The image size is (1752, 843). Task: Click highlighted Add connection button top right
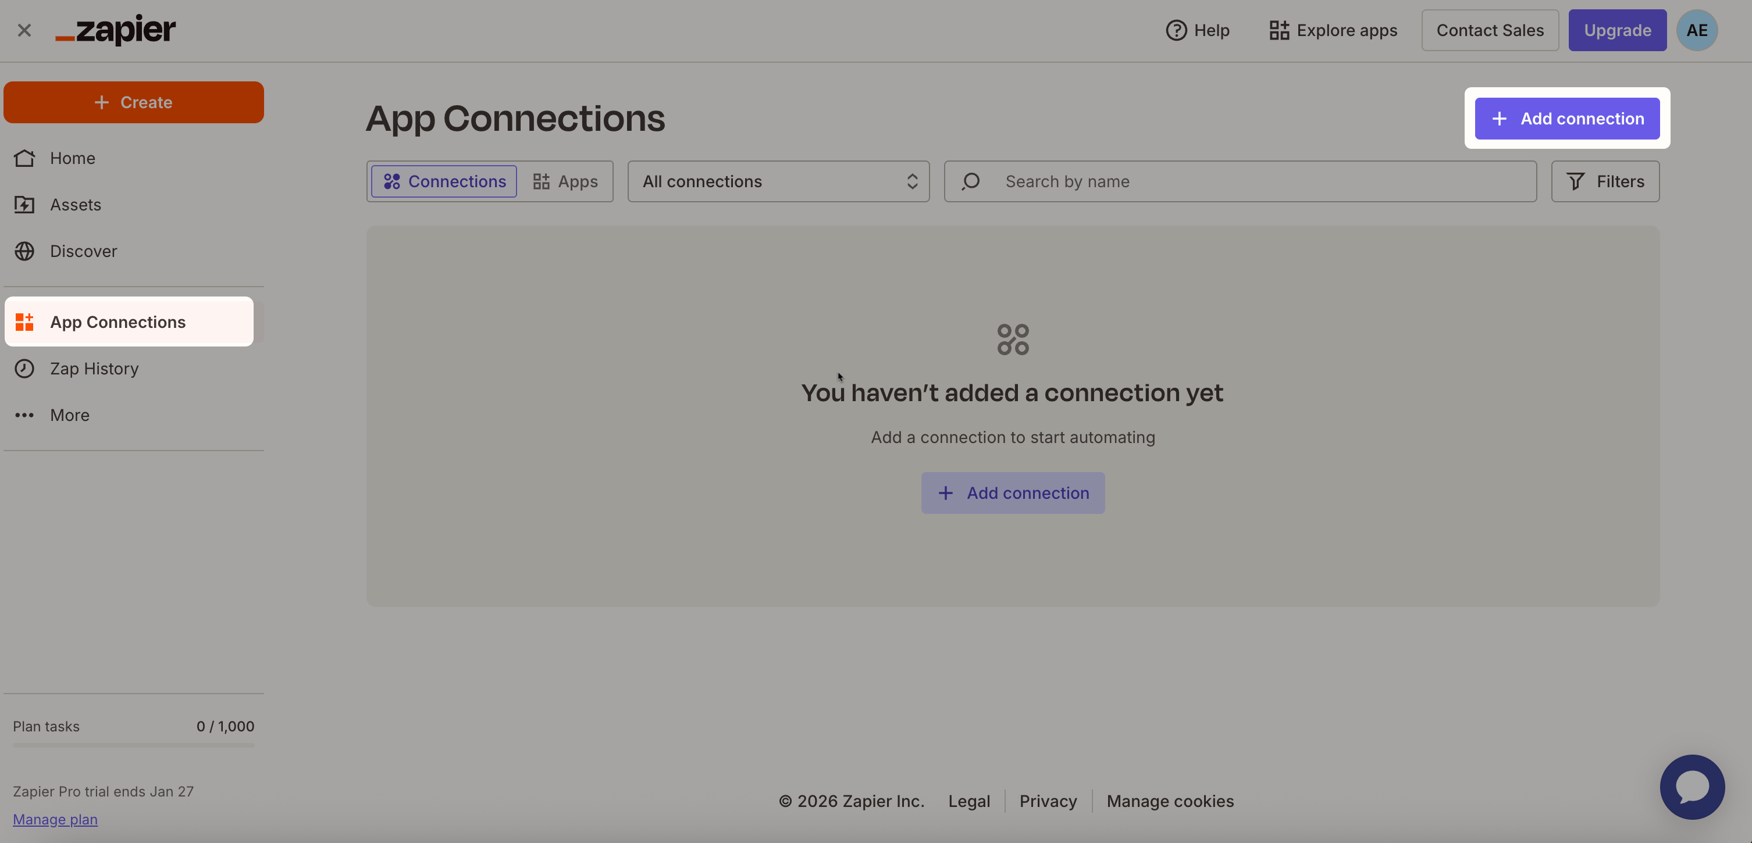click(x=1566, y=118)
